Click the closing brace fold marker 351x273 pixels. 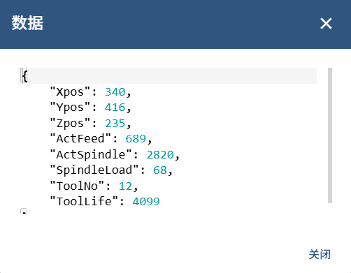point(24,211)
